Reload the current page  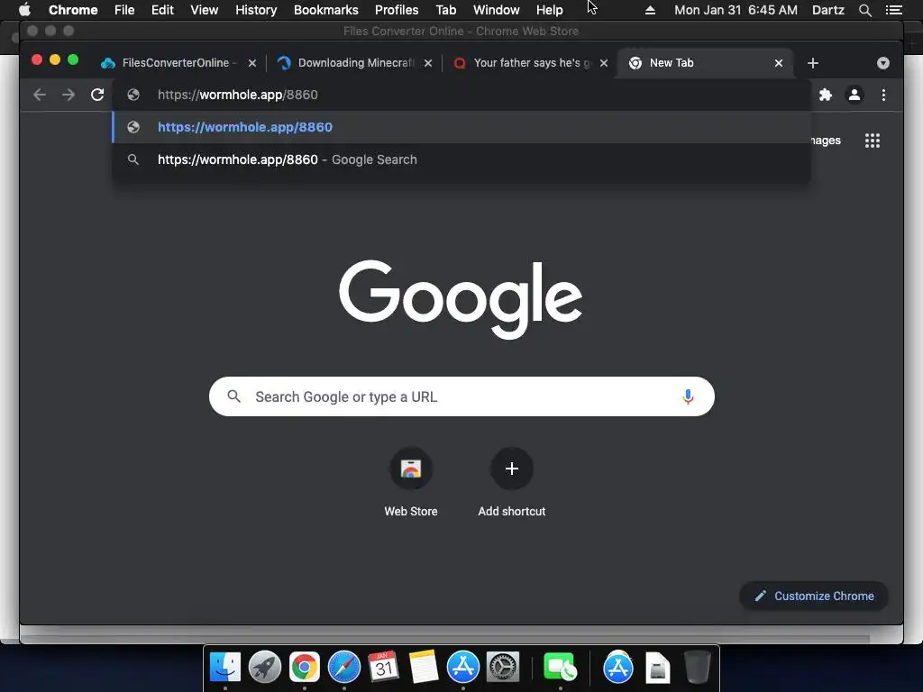pyautogui.click(x=97, y=95)
